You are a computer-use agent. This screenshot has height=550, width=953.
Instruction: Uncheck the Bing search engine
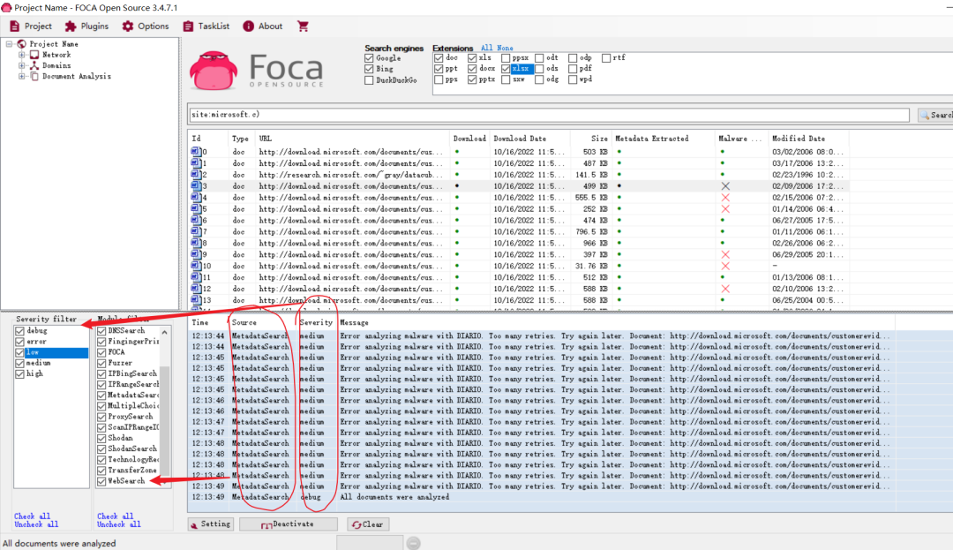point(369,69)
